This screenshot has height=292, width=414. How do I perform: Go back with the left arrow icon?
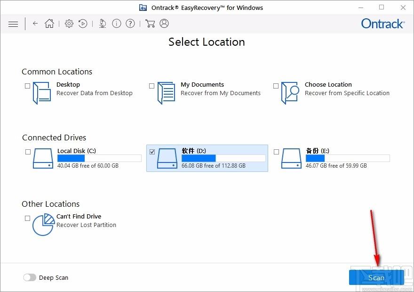pos(35,24)
